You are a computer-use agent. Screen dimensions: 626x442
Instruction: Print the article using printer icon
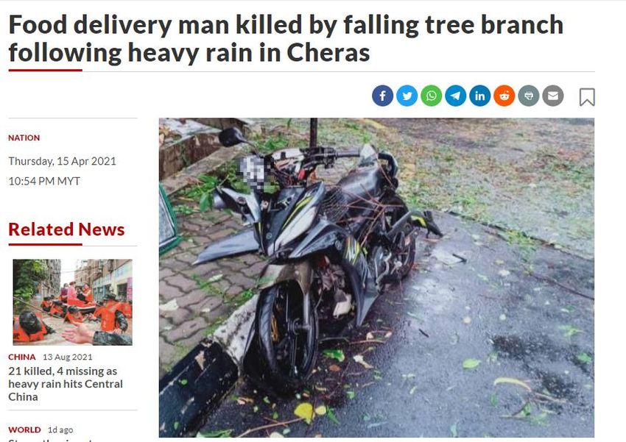[x=529, y=96]
